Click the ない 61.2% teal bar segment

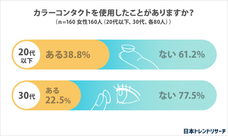click(x=163, y=55)
